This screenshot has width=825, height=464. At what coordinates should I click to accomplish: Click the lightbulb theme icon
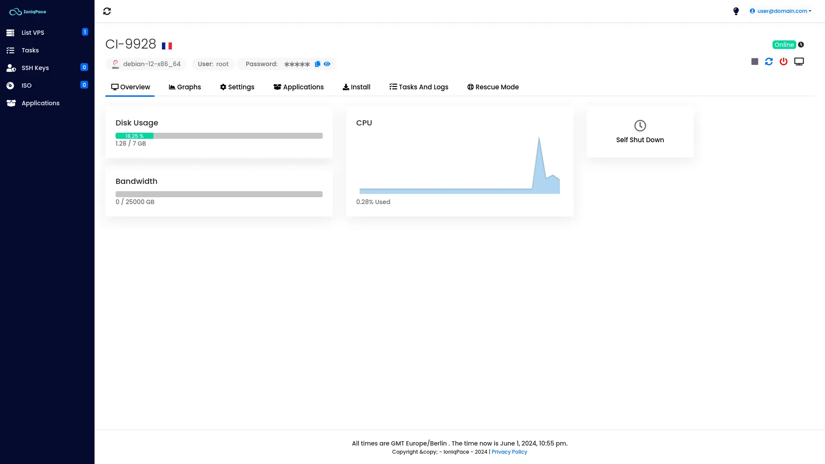736,11
